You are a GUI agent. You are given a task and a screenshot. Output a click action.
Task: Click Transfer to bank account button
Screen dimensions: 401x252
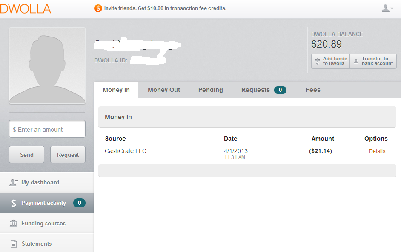click(373, 61)
